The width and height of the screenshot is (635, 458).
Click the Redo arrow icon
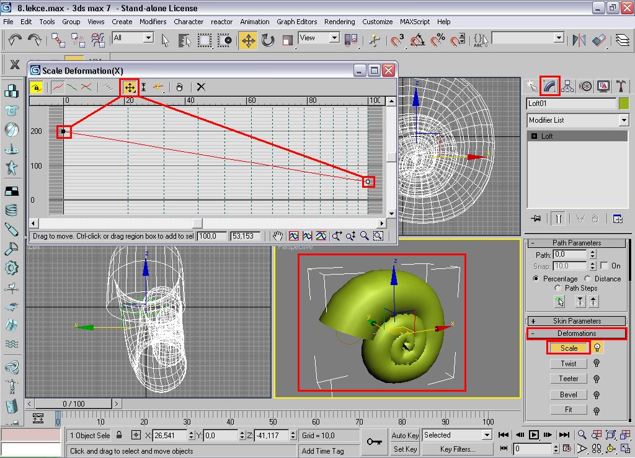(x=35, y=40)
